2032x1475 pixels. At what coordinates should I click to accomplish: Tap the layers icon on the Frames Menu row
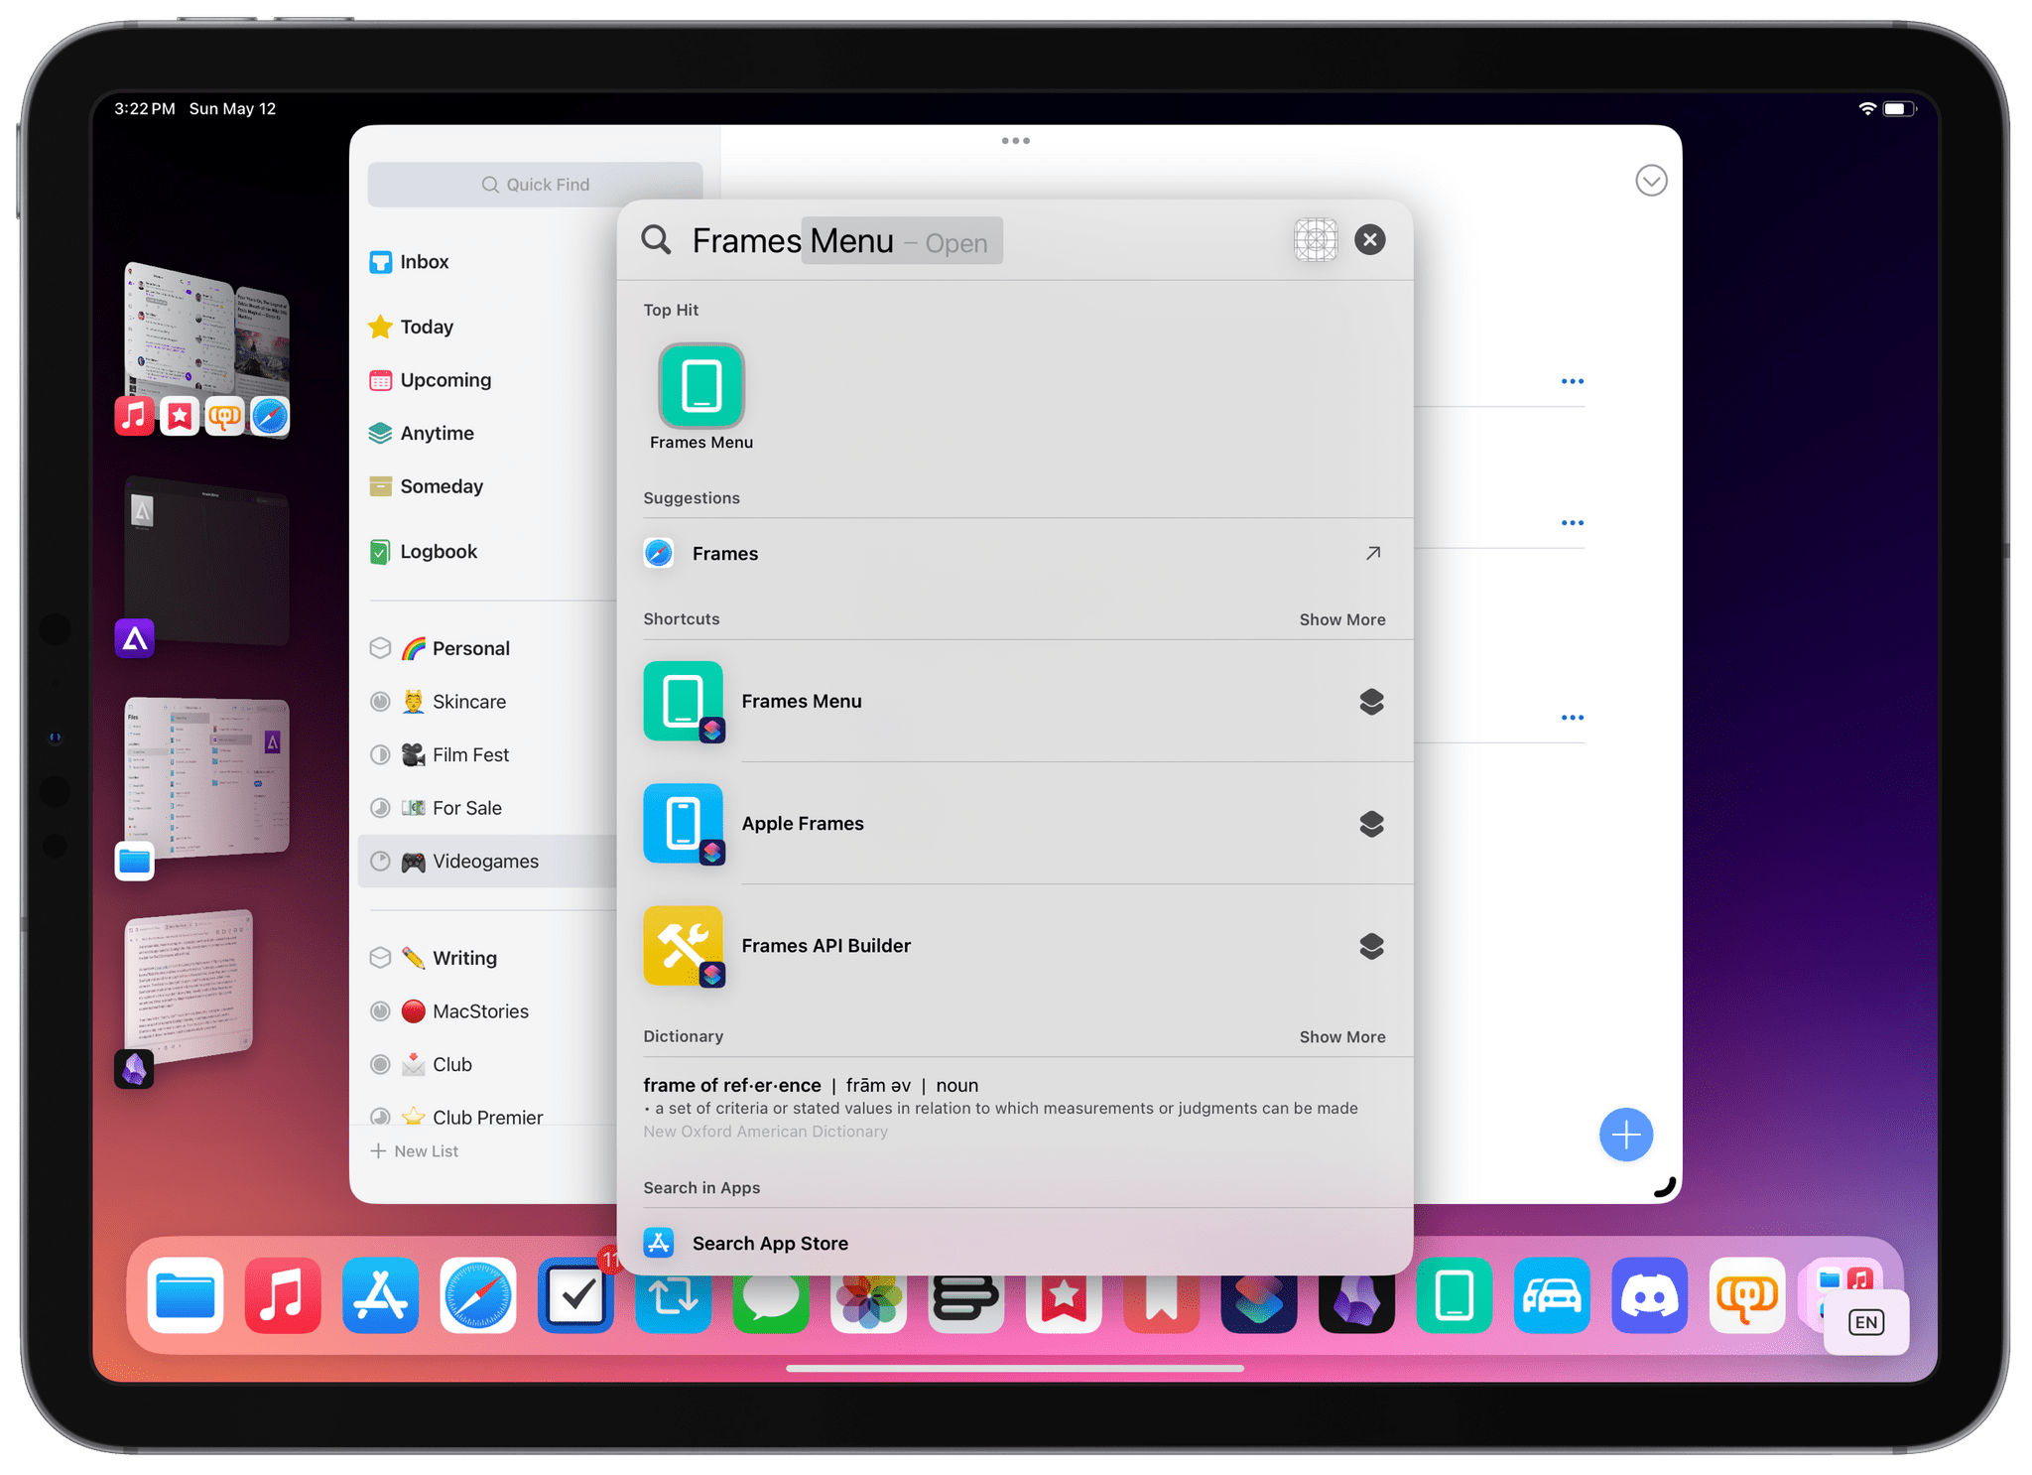(x=1370, y=702)
